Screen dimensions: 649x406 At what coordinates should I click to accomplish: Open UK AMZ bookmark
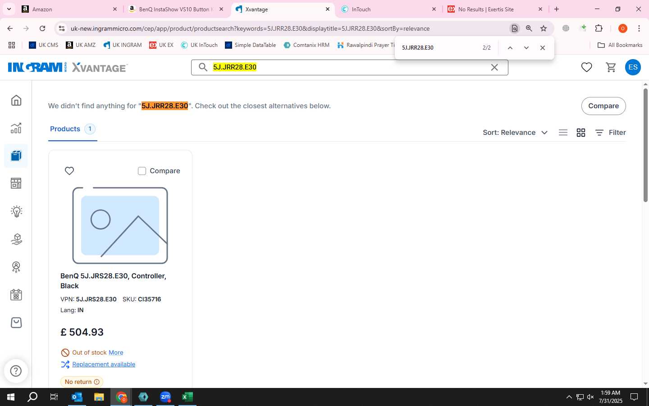81,45
